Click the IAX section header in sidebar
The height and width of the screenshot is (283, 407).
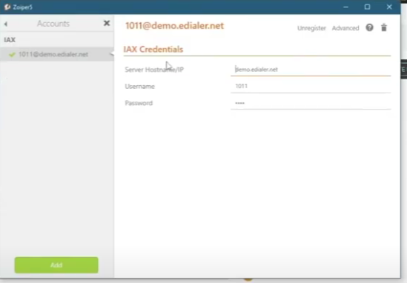pos(10,40)
